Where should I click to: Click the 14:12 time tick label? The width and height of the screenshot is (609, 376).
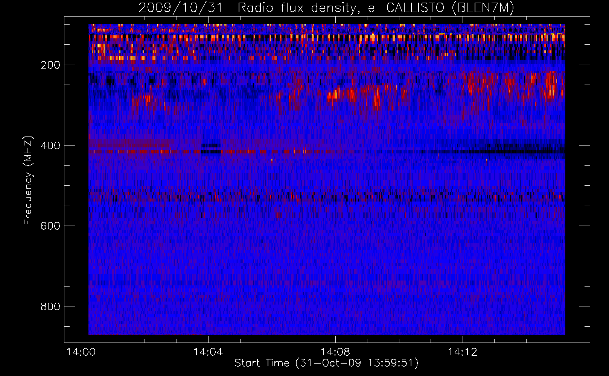[x=463, y=352]
